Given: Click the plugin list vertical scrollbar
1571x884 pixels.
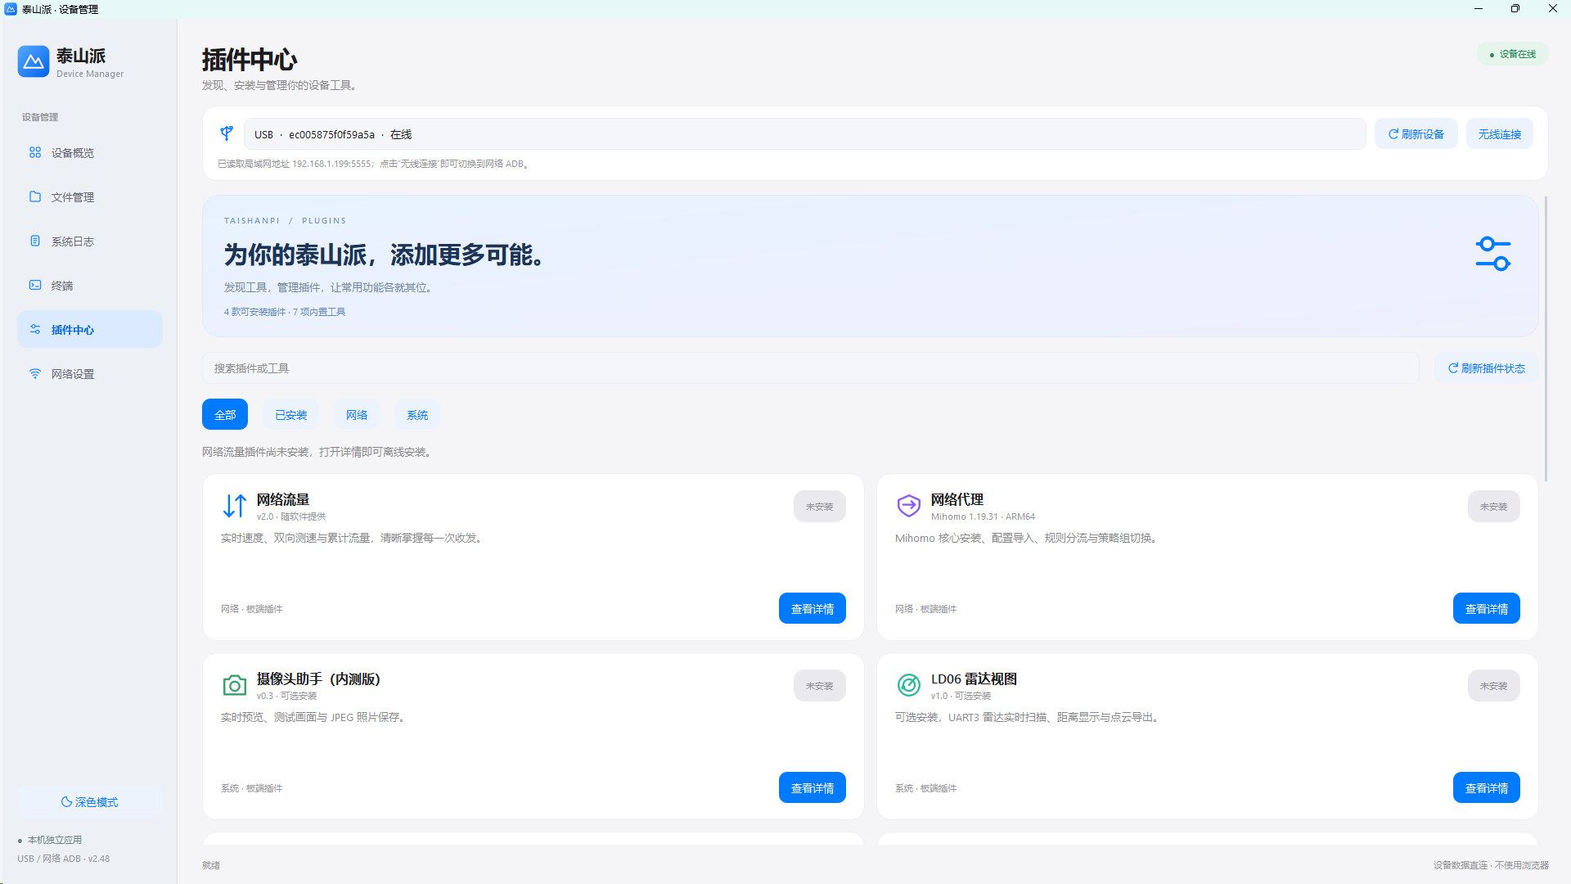Looking at the screenshot, I should tap(1546, 339).
